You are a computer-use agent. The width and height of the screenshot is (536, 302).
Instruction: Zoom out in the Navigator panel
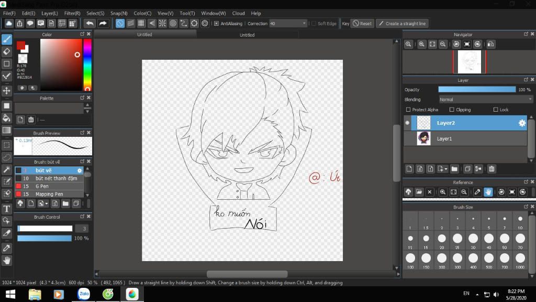443,44
